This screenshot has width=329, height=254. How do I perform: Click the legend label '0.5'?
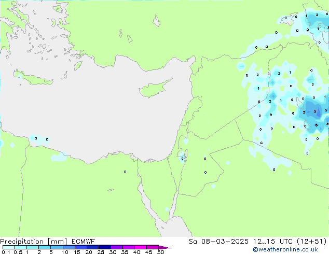[18, 252]
